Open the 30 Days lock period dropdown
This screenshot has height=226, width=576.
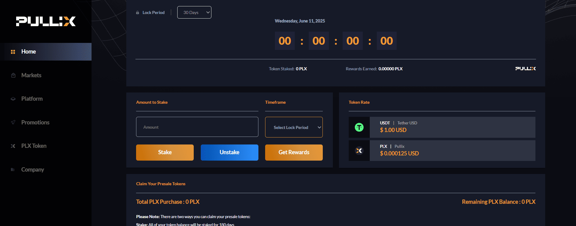click(194, 12)
